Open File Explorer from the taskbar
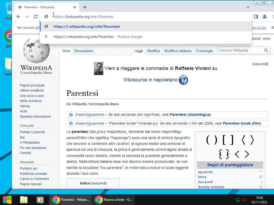Viewport: 274px width, 205px height. click(x=24, y=200)
